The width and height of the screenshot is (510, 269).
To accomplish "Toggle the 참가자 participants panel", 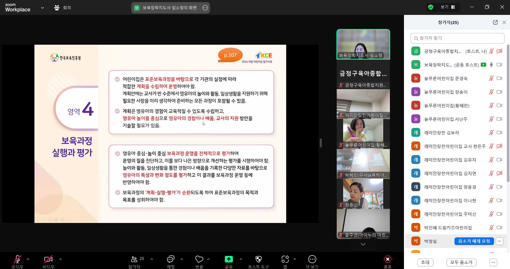I will (x=134, y=259).
